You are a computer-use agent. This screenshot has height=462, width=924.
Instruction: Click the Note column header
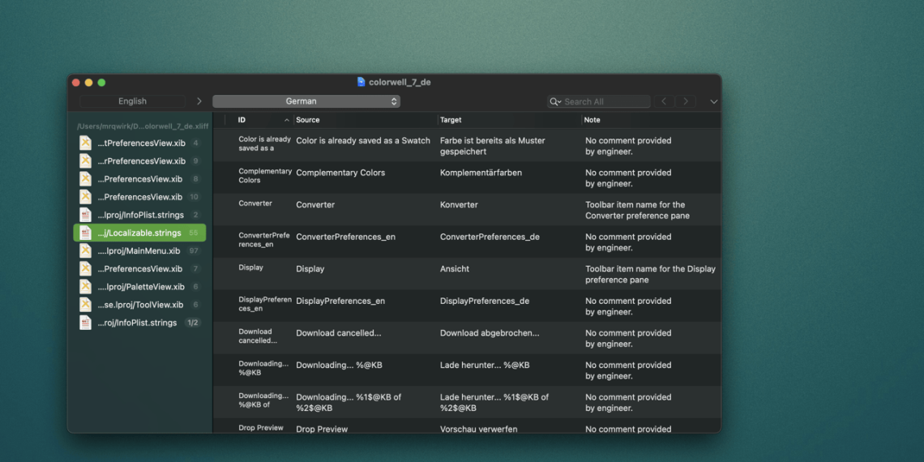click(x=592, y=120)
